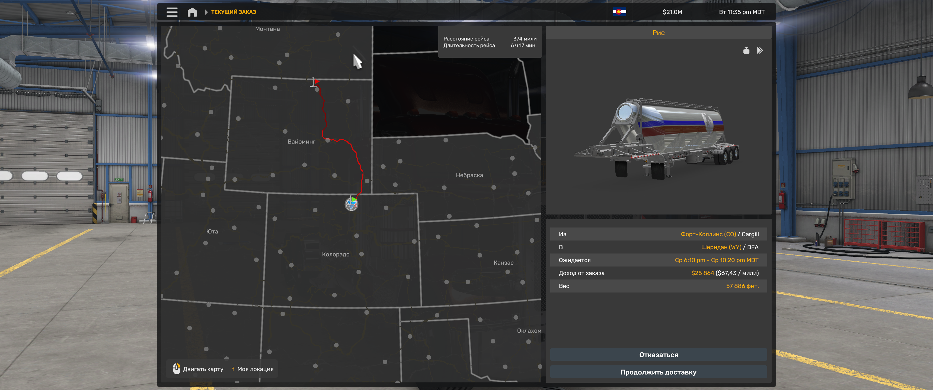Click the Colorado flag icon
933x390 pixels.
pyautogui.click(x=619, y=12)
